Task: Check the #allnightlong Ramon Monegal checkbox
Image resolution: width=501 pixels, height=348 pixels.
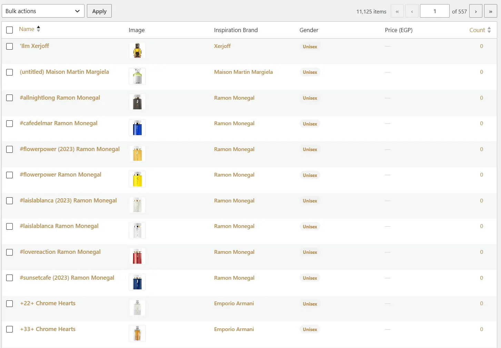Action: 10,98
